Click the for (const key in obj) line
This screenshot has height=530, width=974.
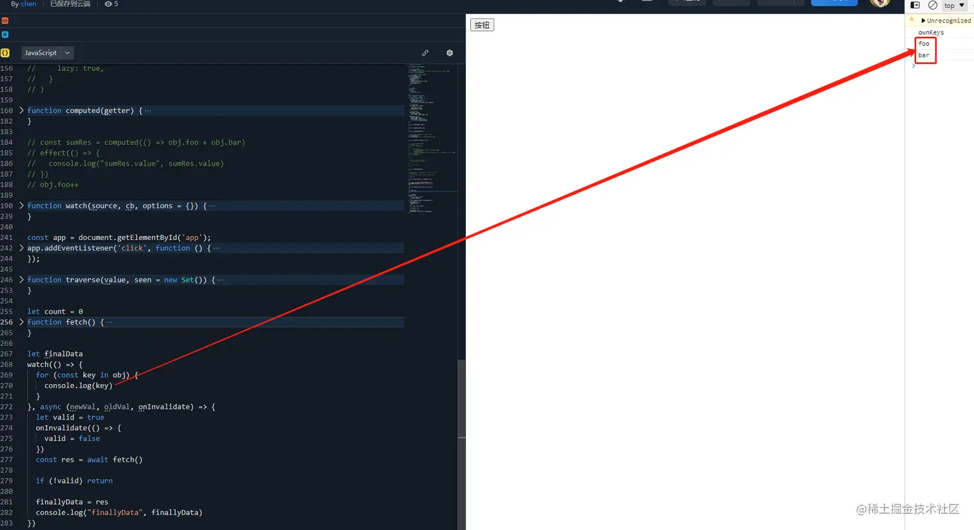point(87,375)
